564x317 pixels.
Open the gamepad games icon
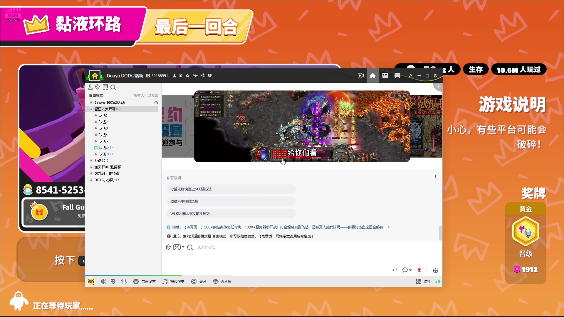click(x=397, y=76)
